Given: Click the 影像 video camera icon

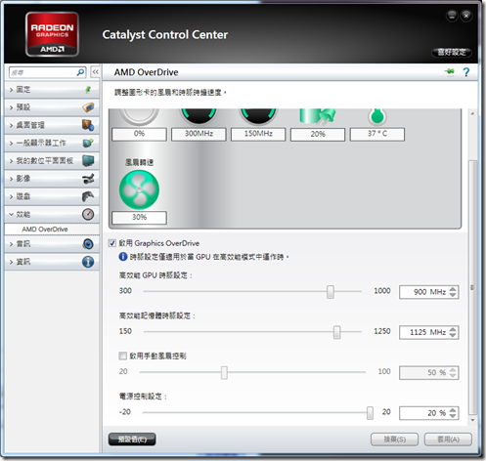Looking at the screenshot, I should (88, 179).
